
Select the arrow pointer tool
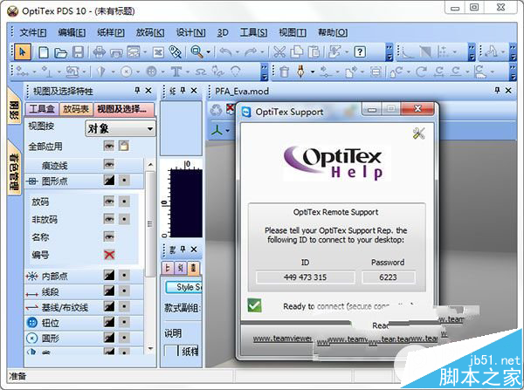(x=23, y=52)
